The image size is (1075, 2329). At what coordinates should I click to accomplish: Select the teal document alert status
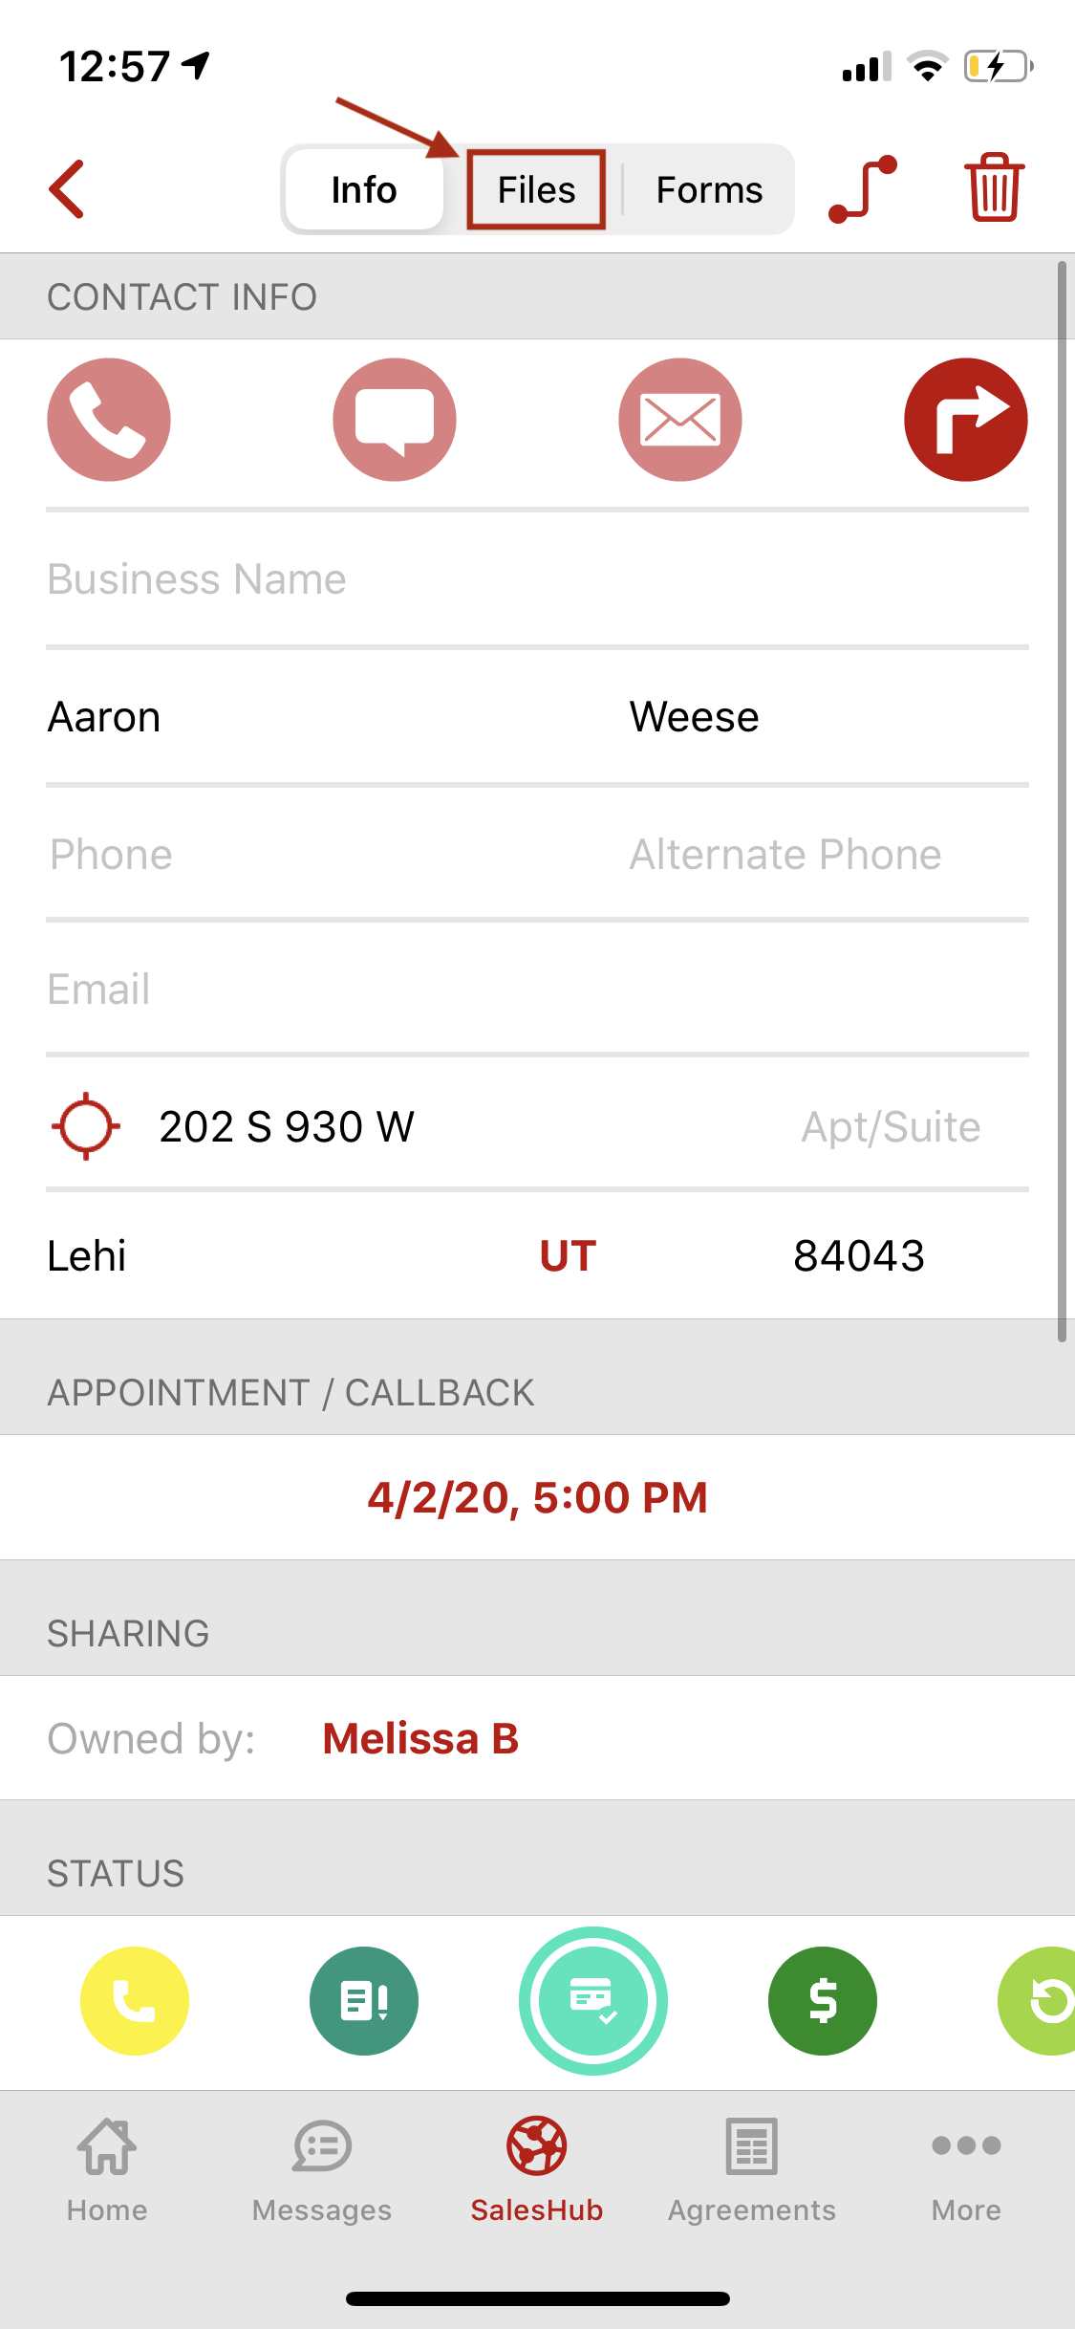point(364,2001)
